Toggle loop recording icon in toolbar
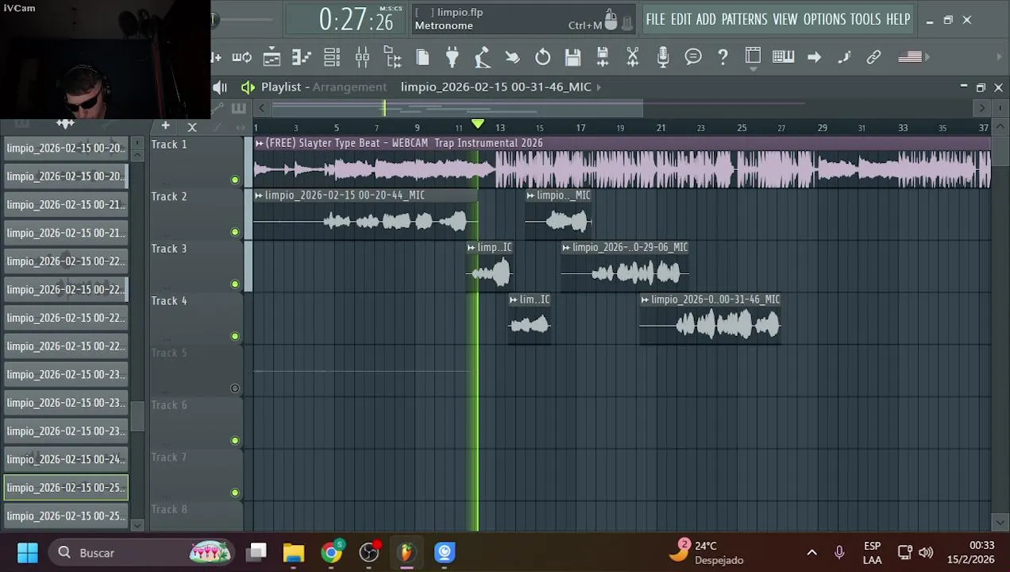The image size is (1010, 572). tap(241, 57)
